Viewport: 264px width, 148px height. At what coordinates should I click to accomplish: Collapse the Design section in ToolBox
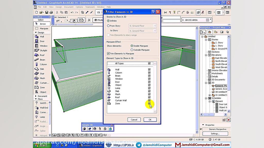coord(36,33)
